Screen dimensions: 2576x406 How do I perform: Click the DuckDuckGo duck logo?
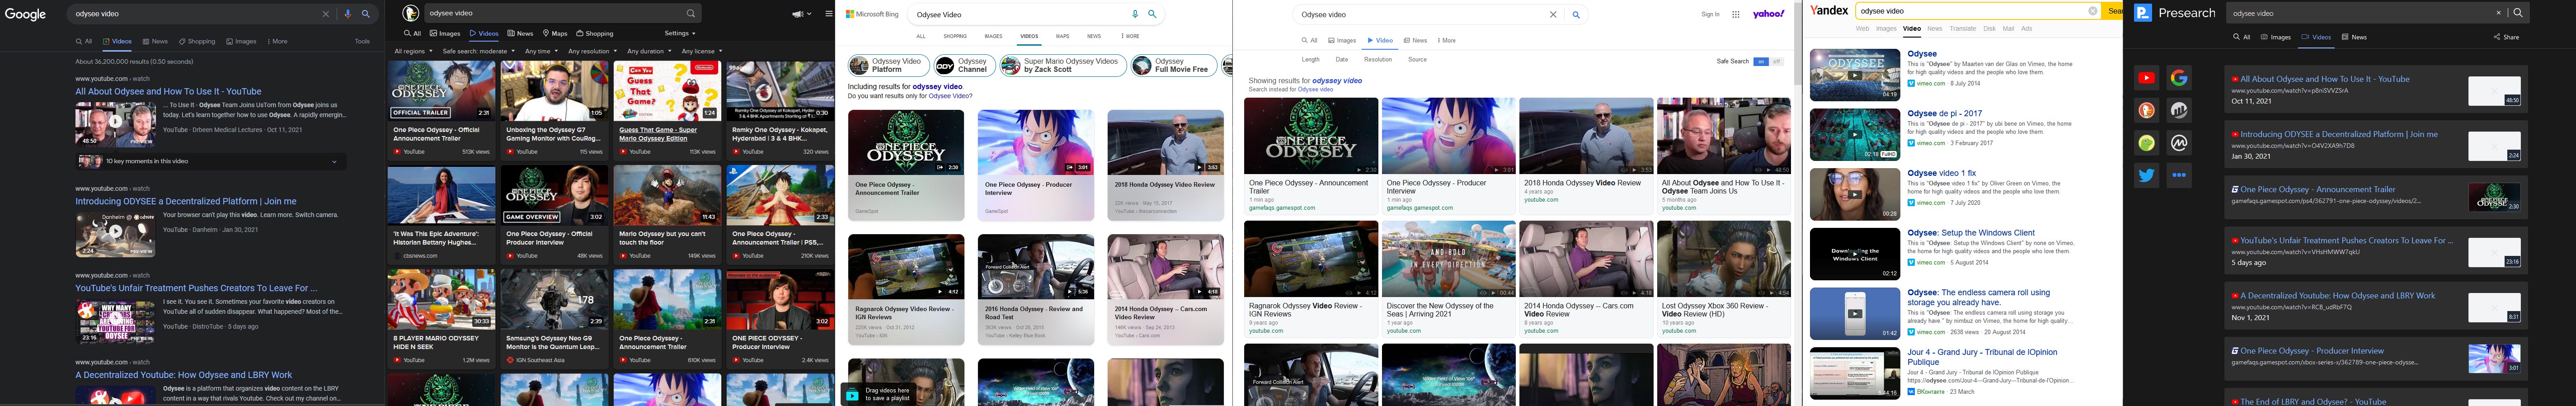[x=410, y=13]
